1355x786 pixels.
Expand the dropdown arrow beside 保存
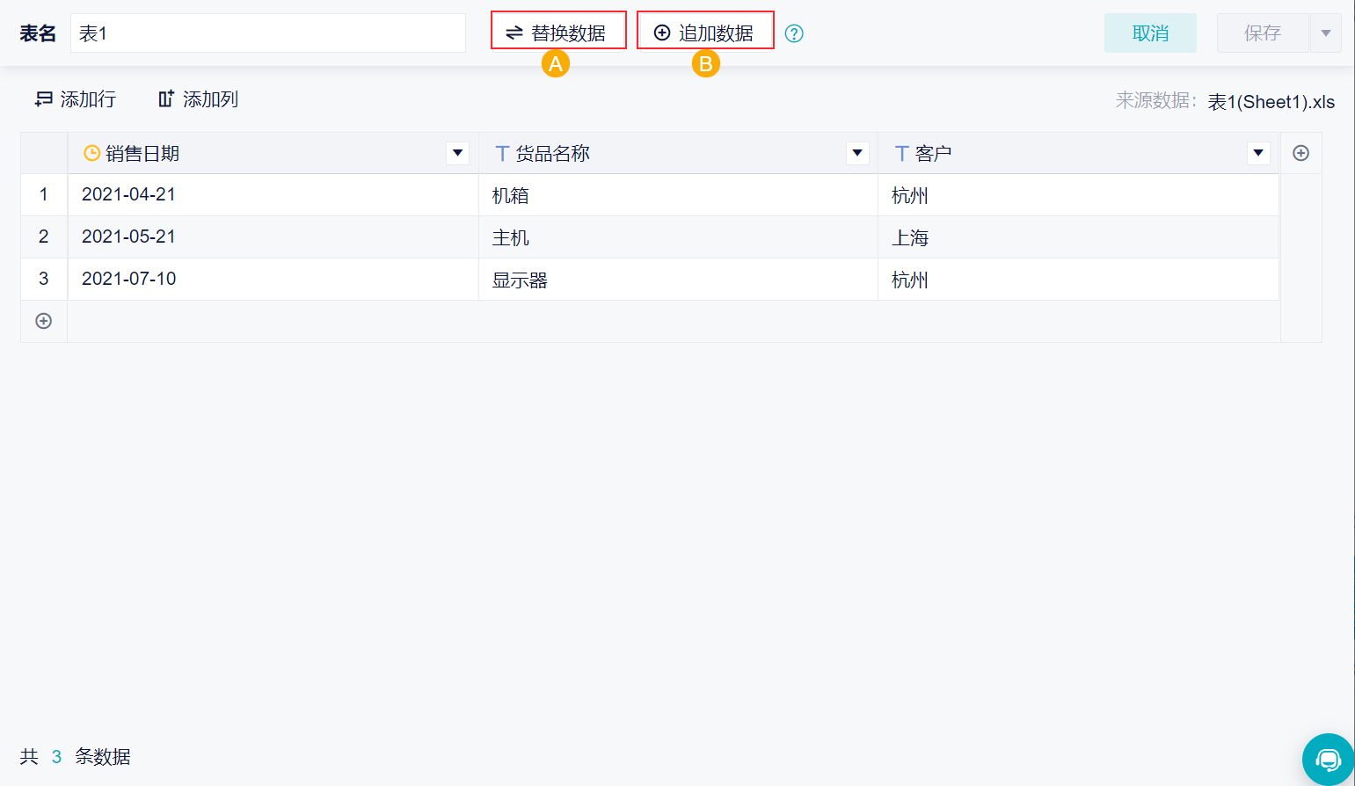(x=1325, y=33)
